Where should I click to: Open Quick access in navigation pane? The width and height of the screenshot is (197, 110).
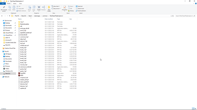click(8, 21)
